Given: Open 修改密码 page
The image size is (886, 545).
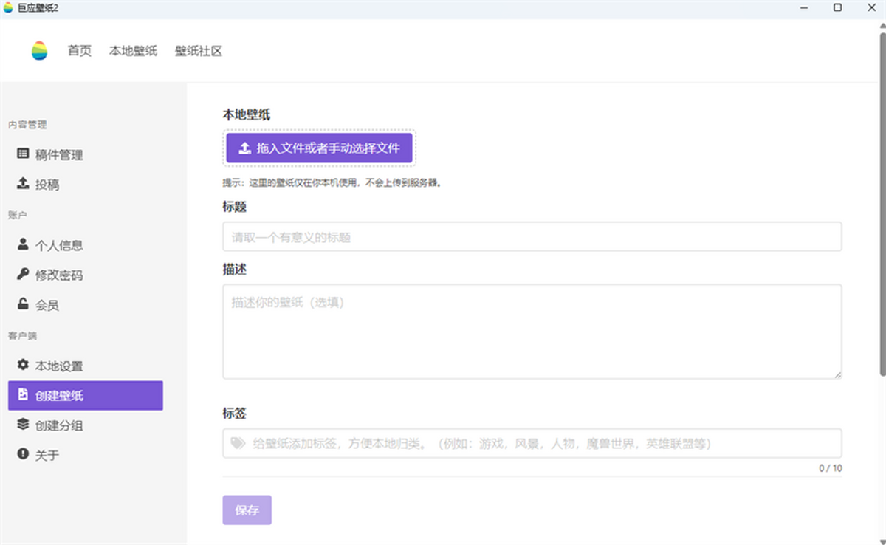Looking at the screenshot, I should tap(86, 275).
